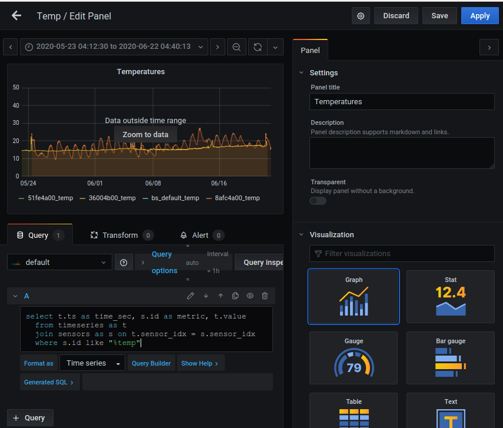Duplicate query A
The image size is (503, 428).
pos(235,296)
